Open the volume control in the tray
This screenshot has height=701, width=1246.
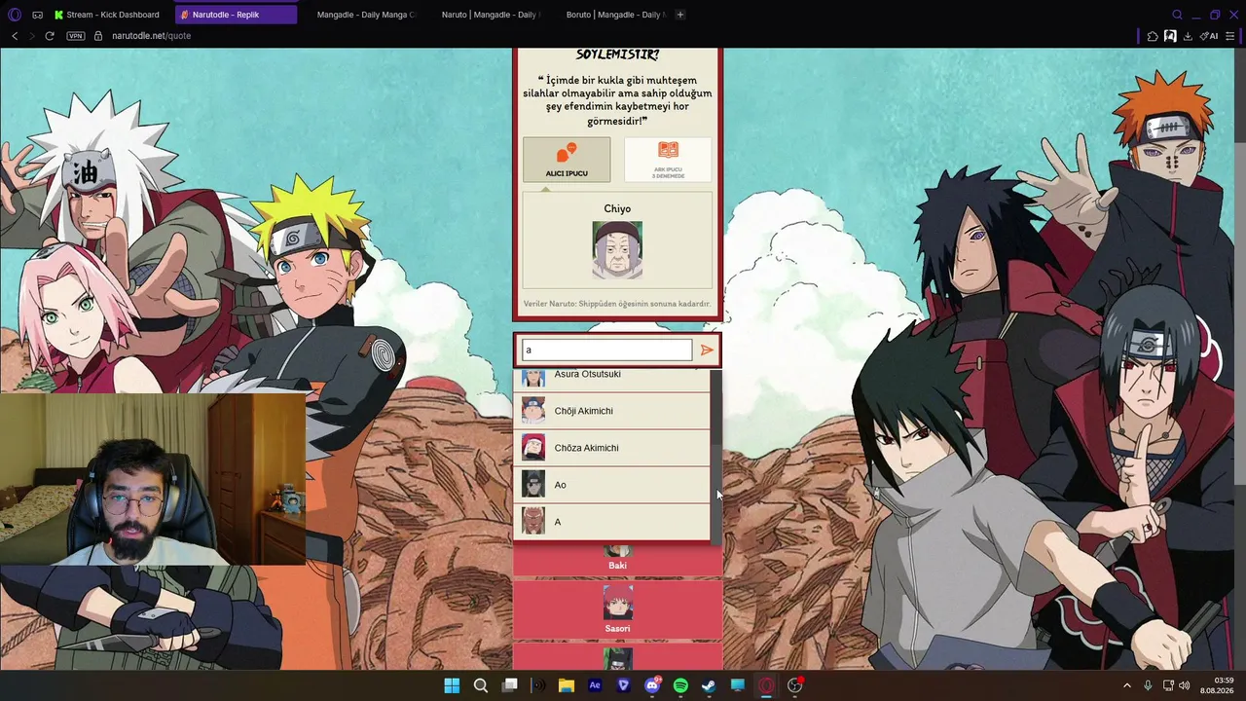coord(1185,685)
